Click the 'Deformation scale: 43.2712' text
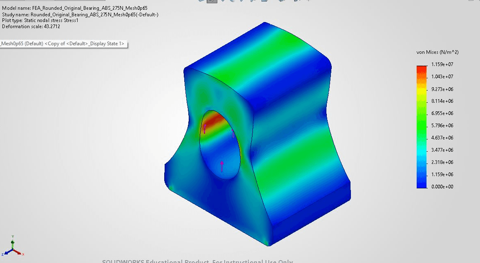The width and height of the screenshot is (480, 263). [31, 27]
